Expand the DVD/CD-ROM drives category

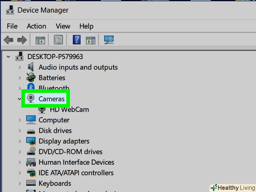click(20, 152)
